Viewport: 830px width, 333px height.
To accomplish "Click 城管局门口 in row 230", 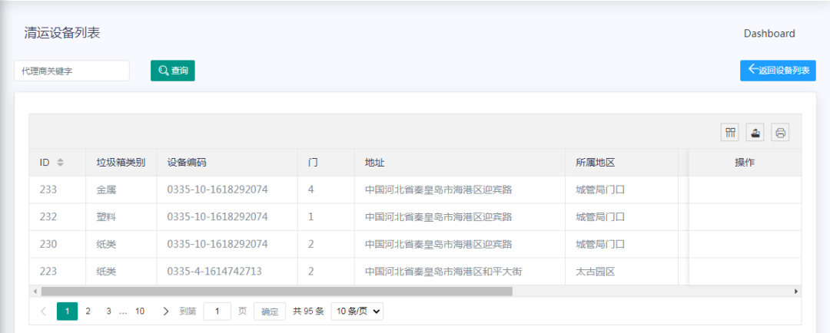I will point(622,244).
